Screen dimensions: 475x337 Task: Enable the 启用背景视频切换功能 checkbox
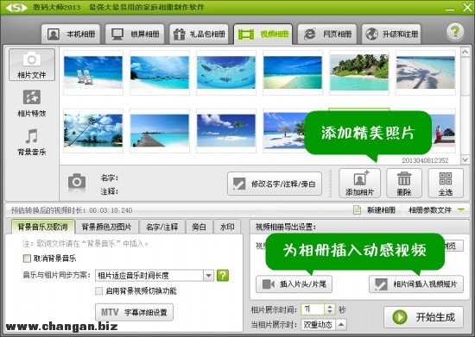point(98,291)
